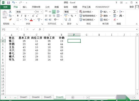This screenshot has height=101, width=139.
Task: Select Sheet1 worksheet tab
Action: tap(24, 97)
